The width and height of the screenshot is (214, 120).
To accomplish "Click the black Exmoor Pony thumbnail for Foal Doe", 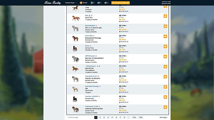I will pyautogui.click(x=75, y=99).
